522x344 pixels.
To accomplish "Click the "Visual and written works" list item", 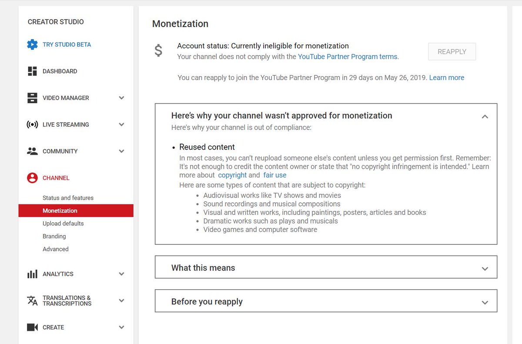I will pyautogui.click(x=315, y=213).
